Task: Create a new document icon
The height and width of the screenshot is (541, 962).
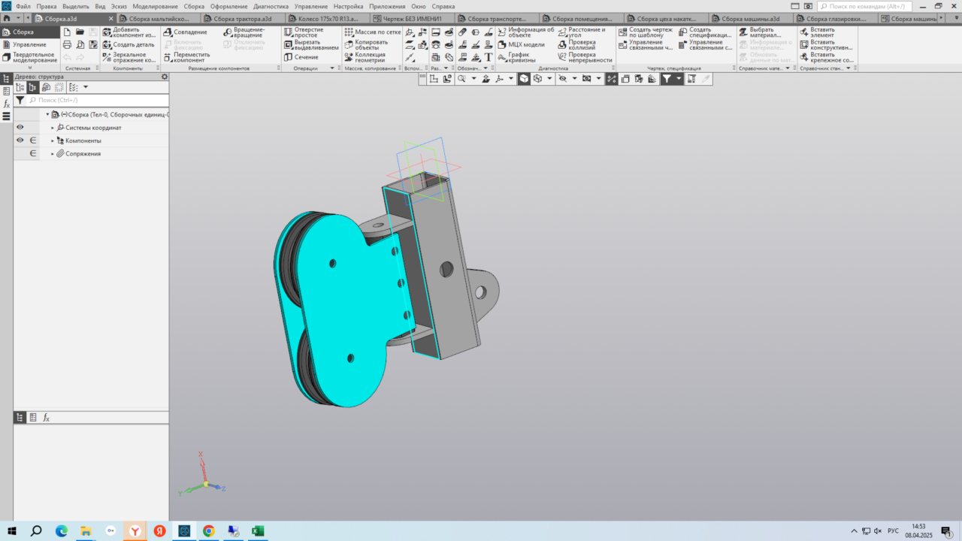Action: [x=67, y=32]
